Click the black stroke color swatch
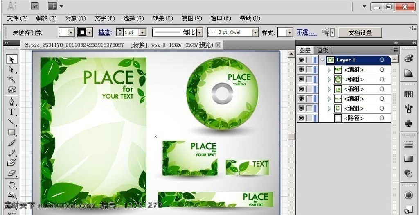 pos(82,33)
